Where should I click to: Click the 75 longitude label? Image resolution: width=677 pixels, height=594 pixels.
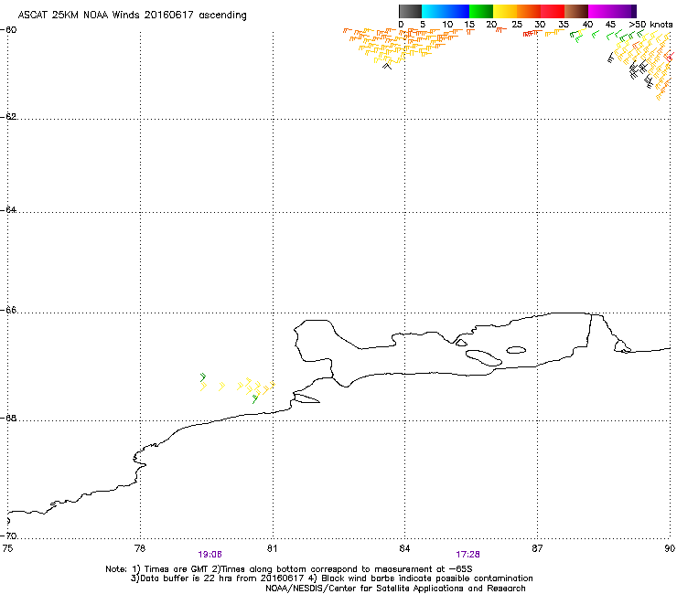(7, 548)
